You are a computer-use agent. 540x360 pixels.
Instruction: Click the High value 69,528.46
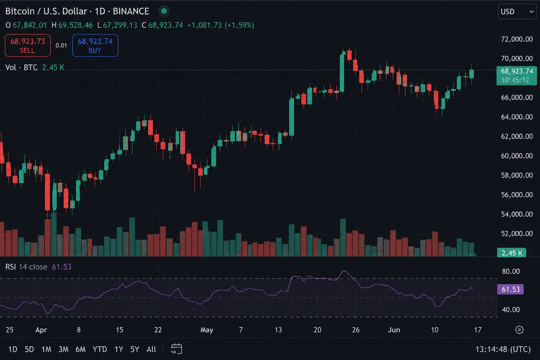coord(75,25)
